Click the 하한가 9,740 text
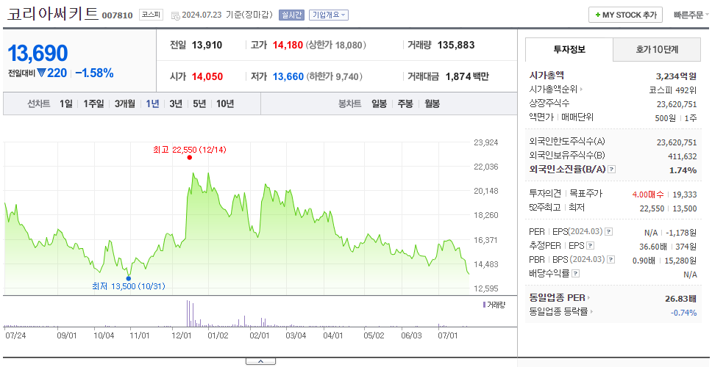This screenshot has height=367, width=712. coord(334,76)
